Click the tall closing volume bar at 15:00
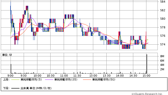This screenshot has height=95, width=168. tap(147, 64)
